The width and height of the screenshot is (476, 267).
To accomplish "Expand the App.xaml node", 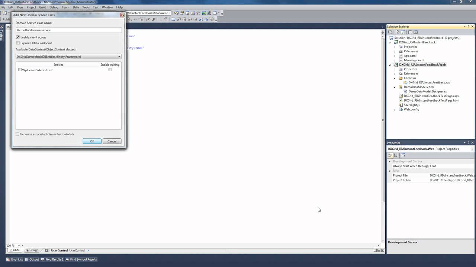I will 395,56.
